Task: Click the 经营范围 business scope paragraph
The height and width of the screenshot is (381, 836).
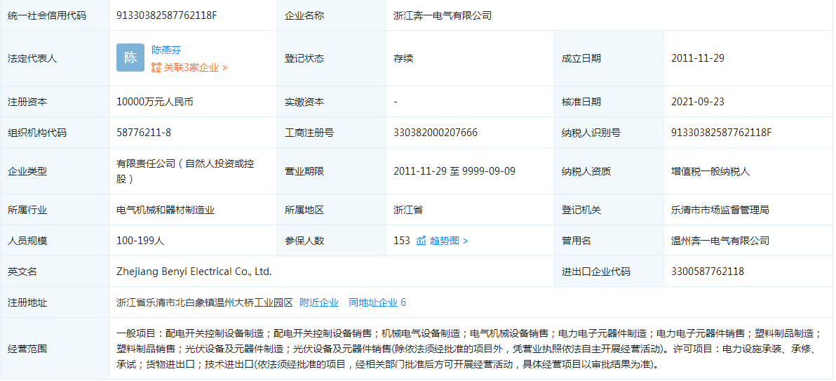Action: (x=468, y=349)
